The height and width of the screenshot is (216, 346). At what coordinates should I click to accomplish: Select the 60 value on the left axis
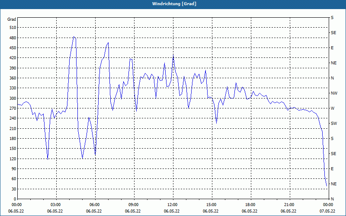coord(14,179)
